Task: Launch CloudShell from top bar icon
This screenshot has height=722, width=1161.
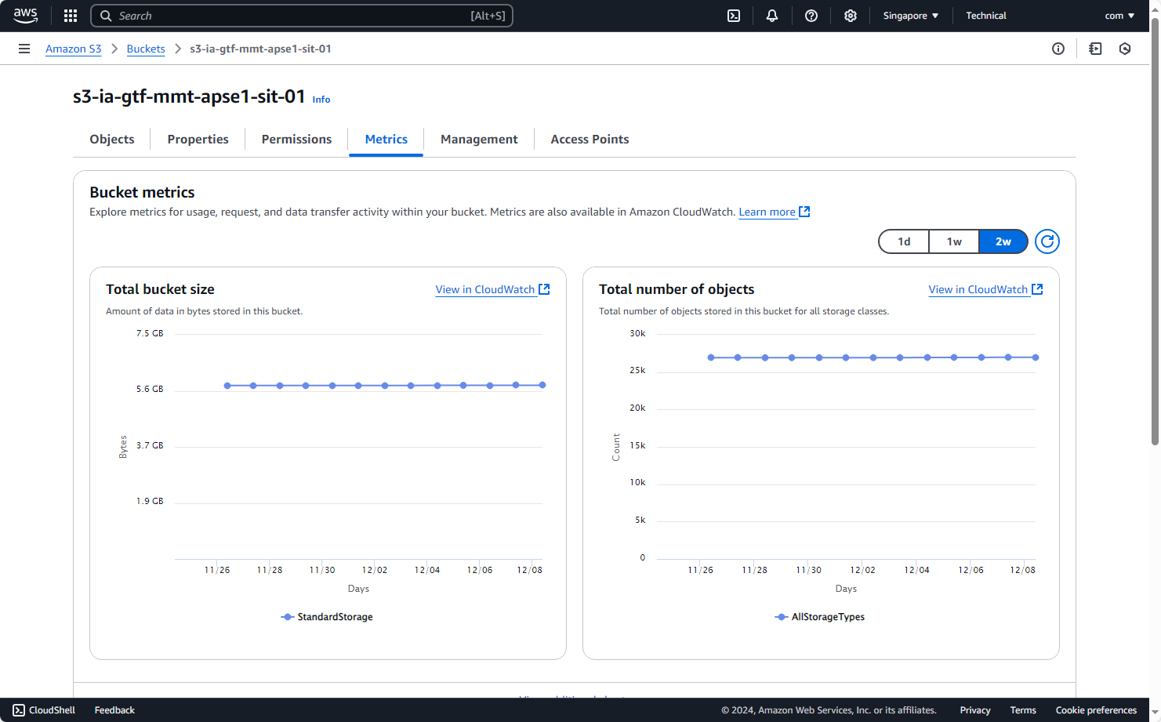Action: 734,16
